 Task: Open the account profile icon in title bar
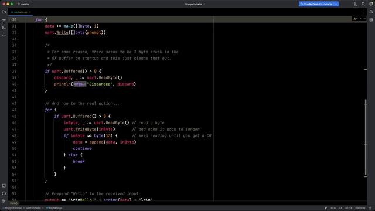pyautogui.click(x=356, y=4)
